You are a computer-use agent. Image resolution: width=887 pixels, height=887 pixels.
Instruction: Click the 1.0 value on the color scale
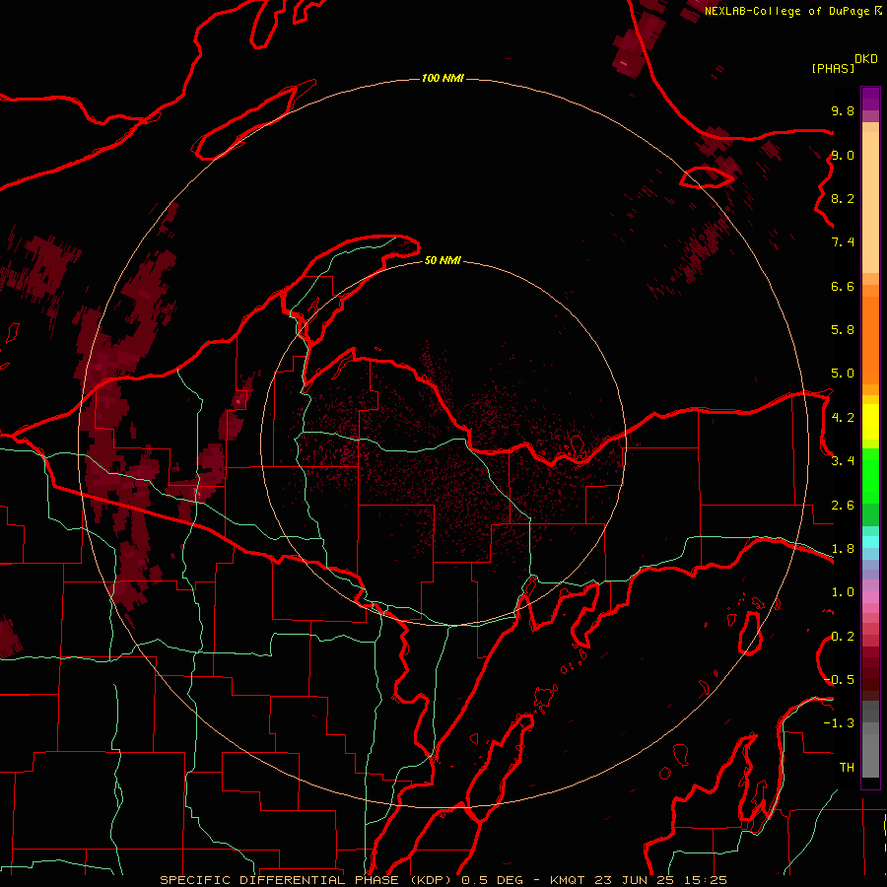tap(843, 592)
